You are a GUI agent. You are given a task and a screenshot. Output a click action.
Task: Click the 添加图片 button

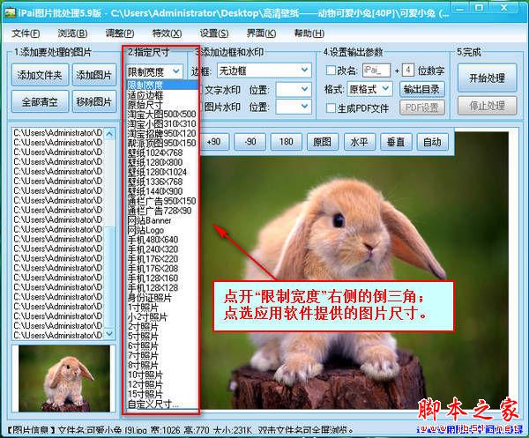point(93,75)
